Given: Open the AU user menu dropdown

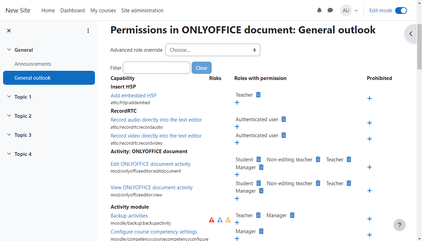Looking at the screenshot, I should click(x=349, y=11).
